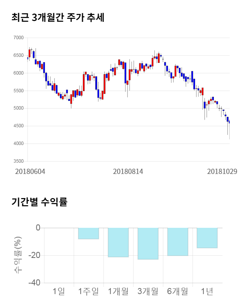Click the '기간별 수익률' section heading
The image size is (241, 305).
[39, 201]
